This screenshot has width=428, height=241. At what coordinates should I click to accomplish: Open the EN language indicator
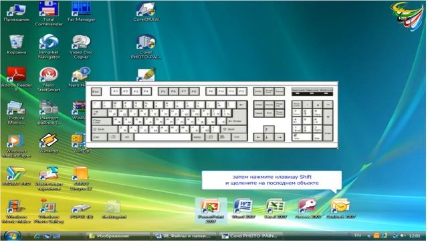pos(357,235)
